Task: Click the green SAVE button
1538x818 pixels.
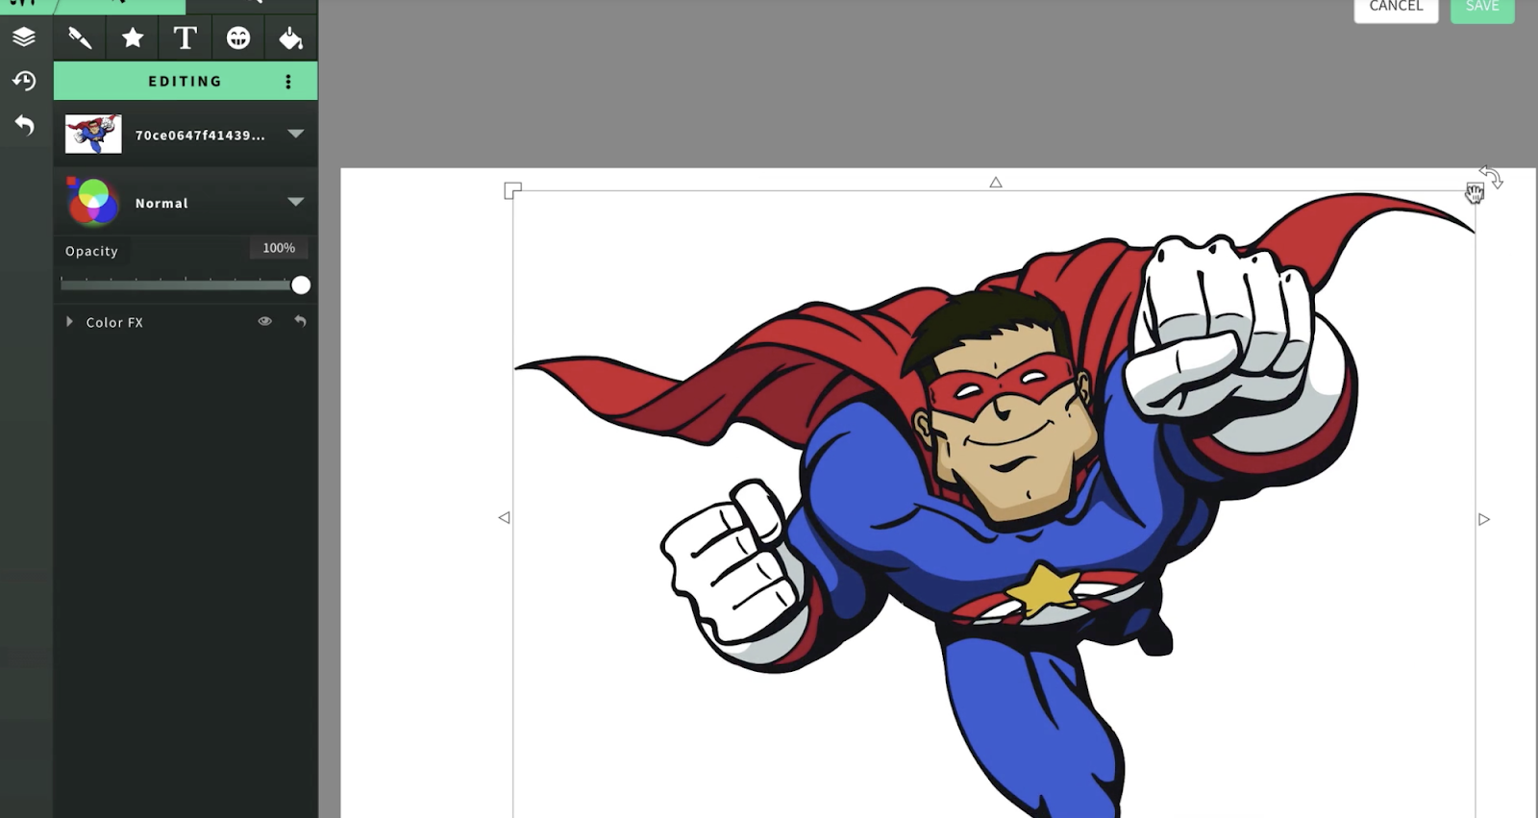Action: [x=1482, y=8]
